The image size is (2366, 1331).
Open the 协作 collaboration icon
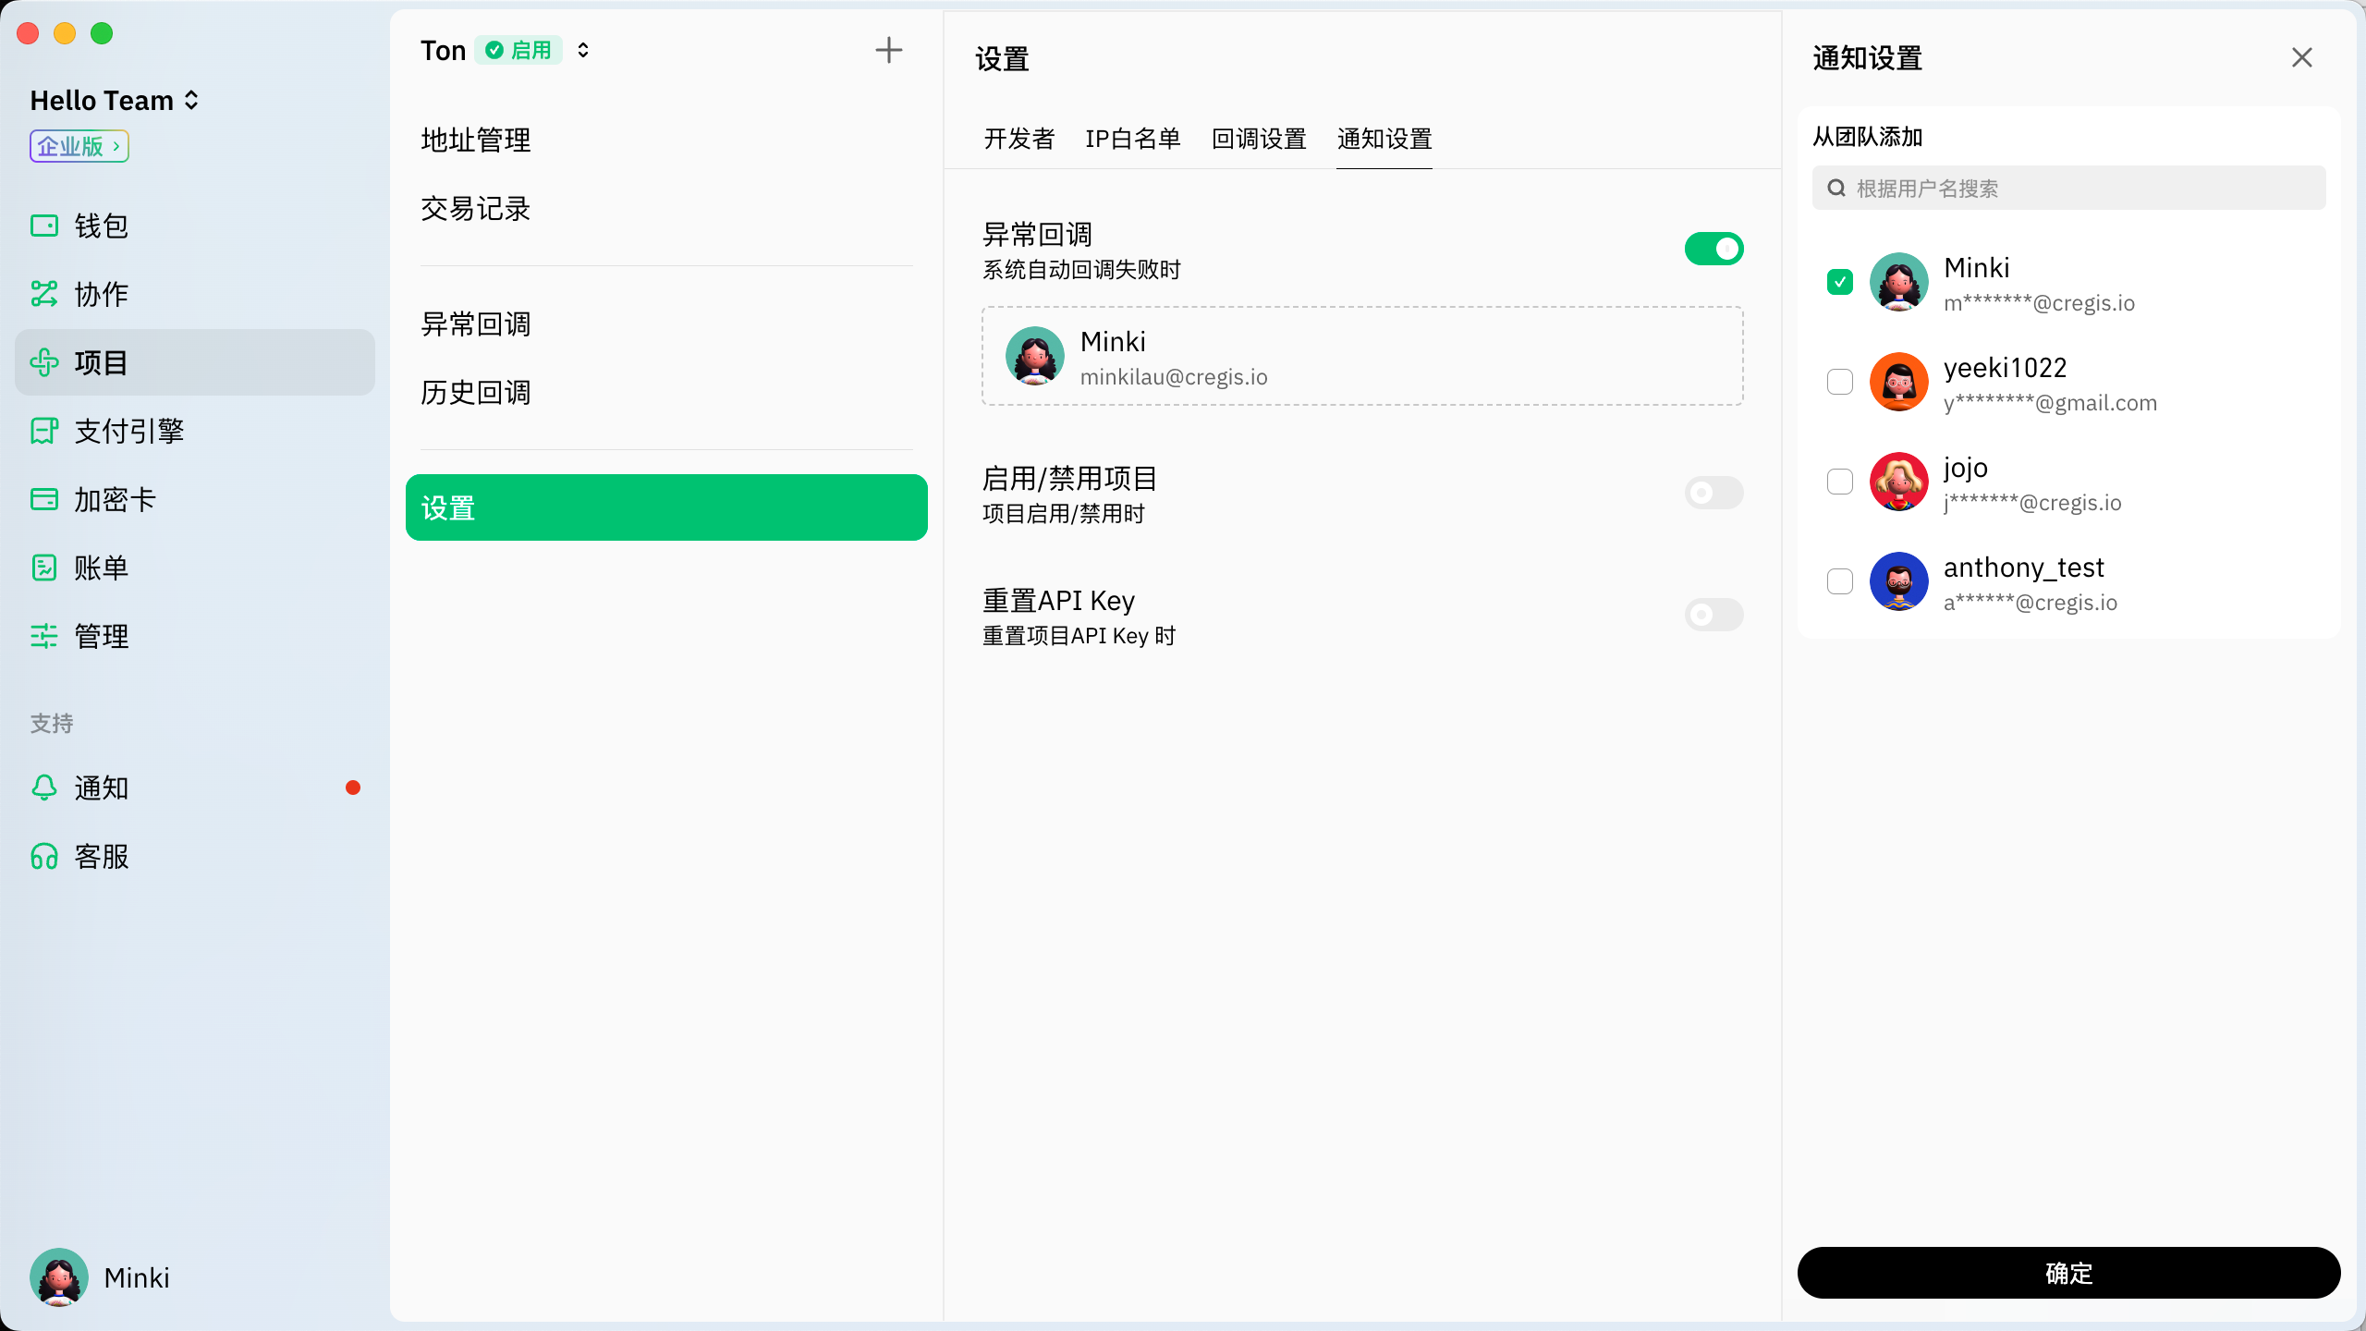coord(43,294)
